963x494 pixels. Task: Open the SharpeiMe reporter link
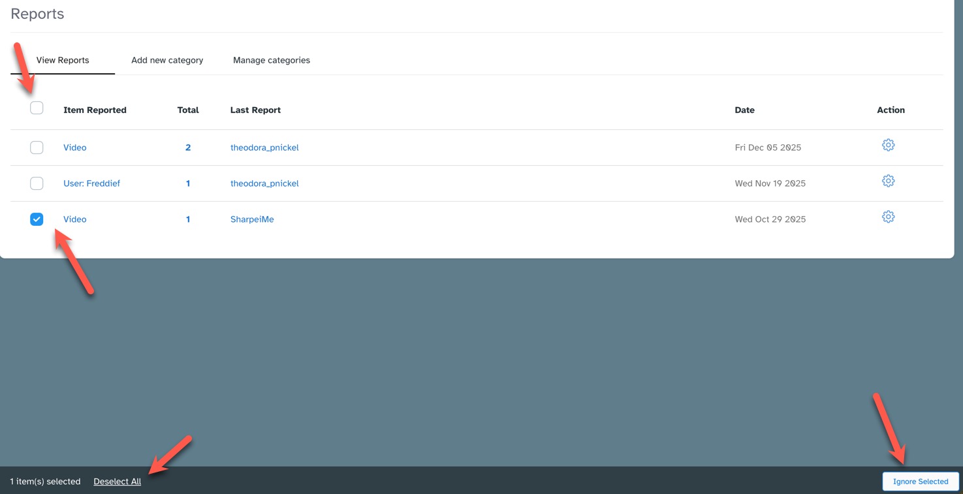point(252,219)
